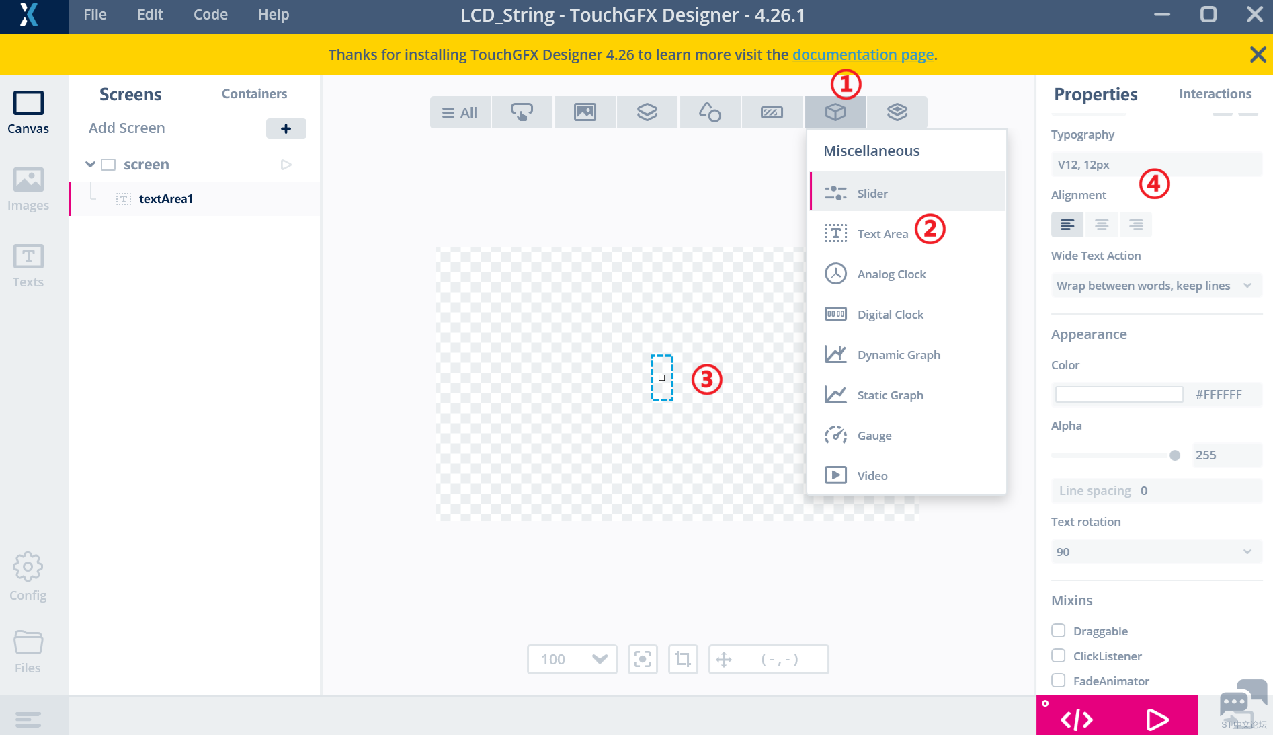Show All widgets category
The width and height of the screenshot is (1273, 735).
point(460,112)
